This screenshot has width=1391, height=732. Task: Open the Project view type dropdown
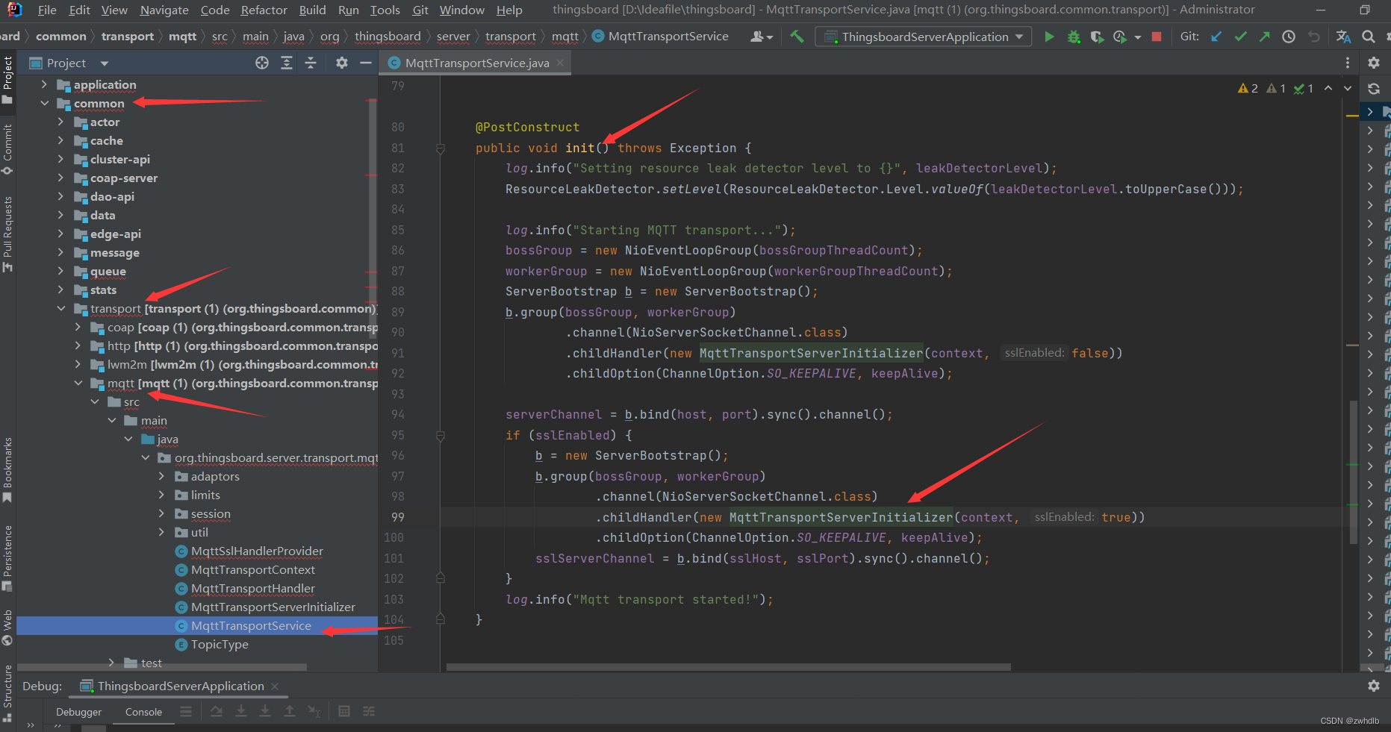tap(105, 63)
